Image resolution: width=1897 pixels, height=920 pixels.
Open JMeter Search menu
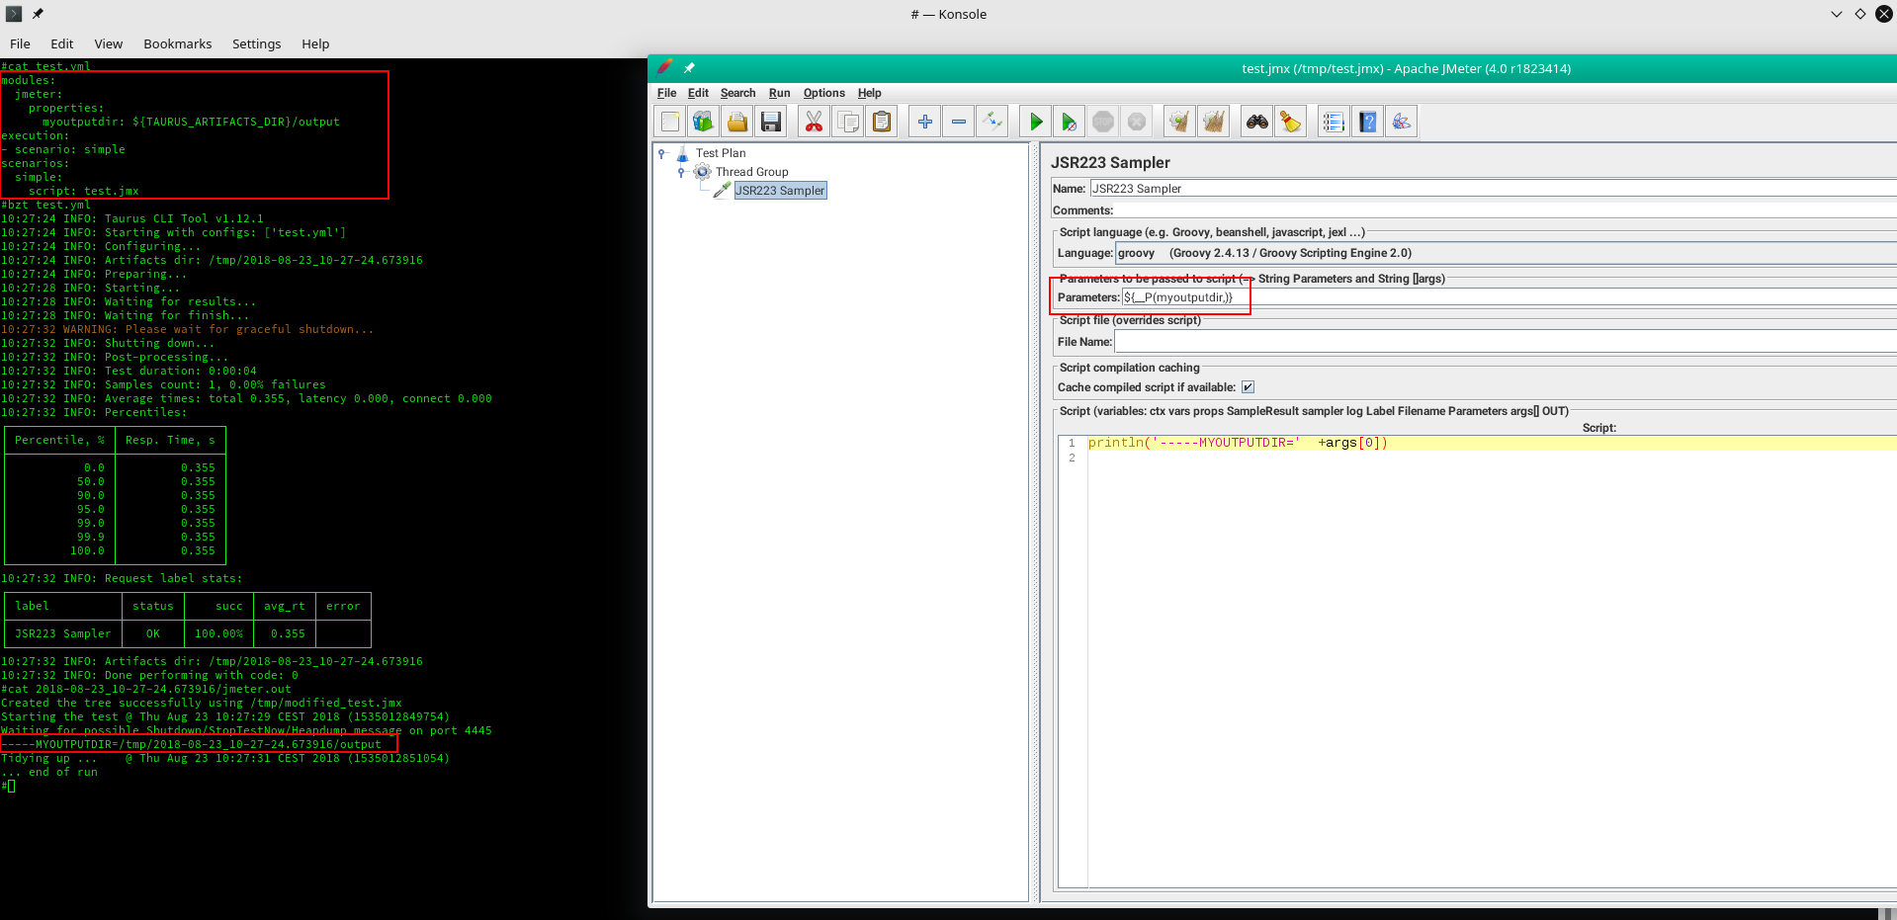tap(737, 93)
